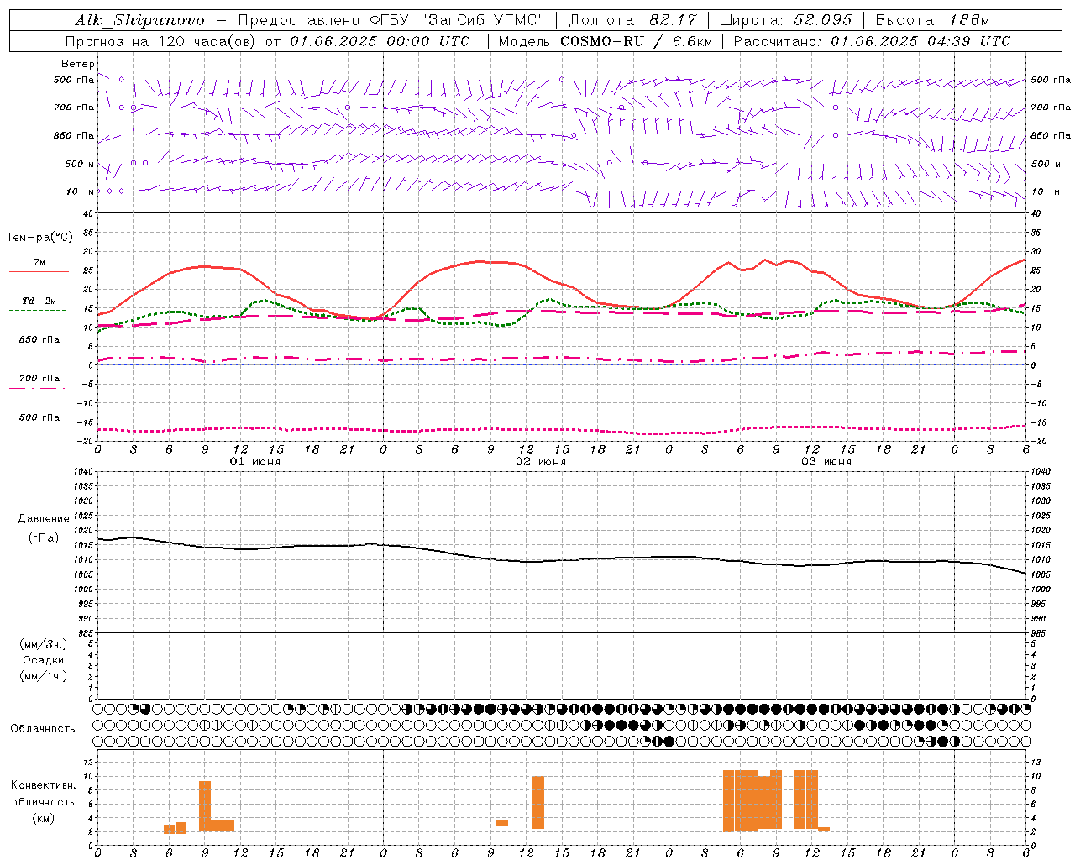
Task: Click the Td 2м dew point legend entry
Action: click(39, 301)
